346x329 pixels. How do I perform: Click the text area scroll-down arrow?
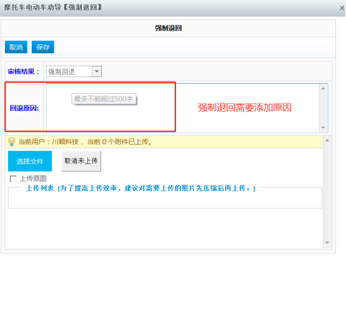pos(324,127)
